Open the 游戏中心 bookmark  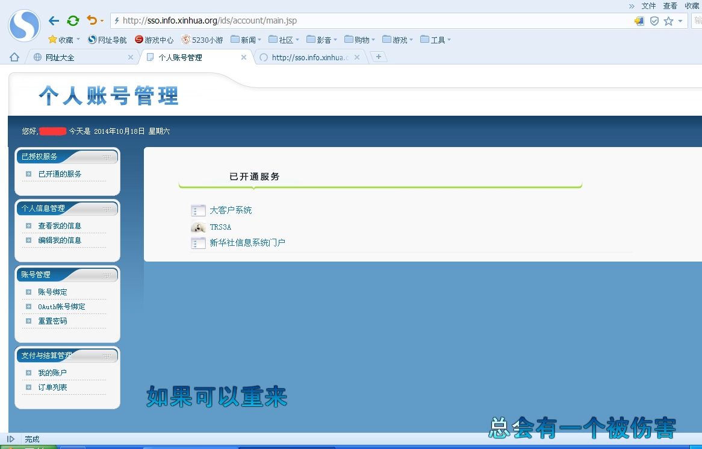[155, 40]
